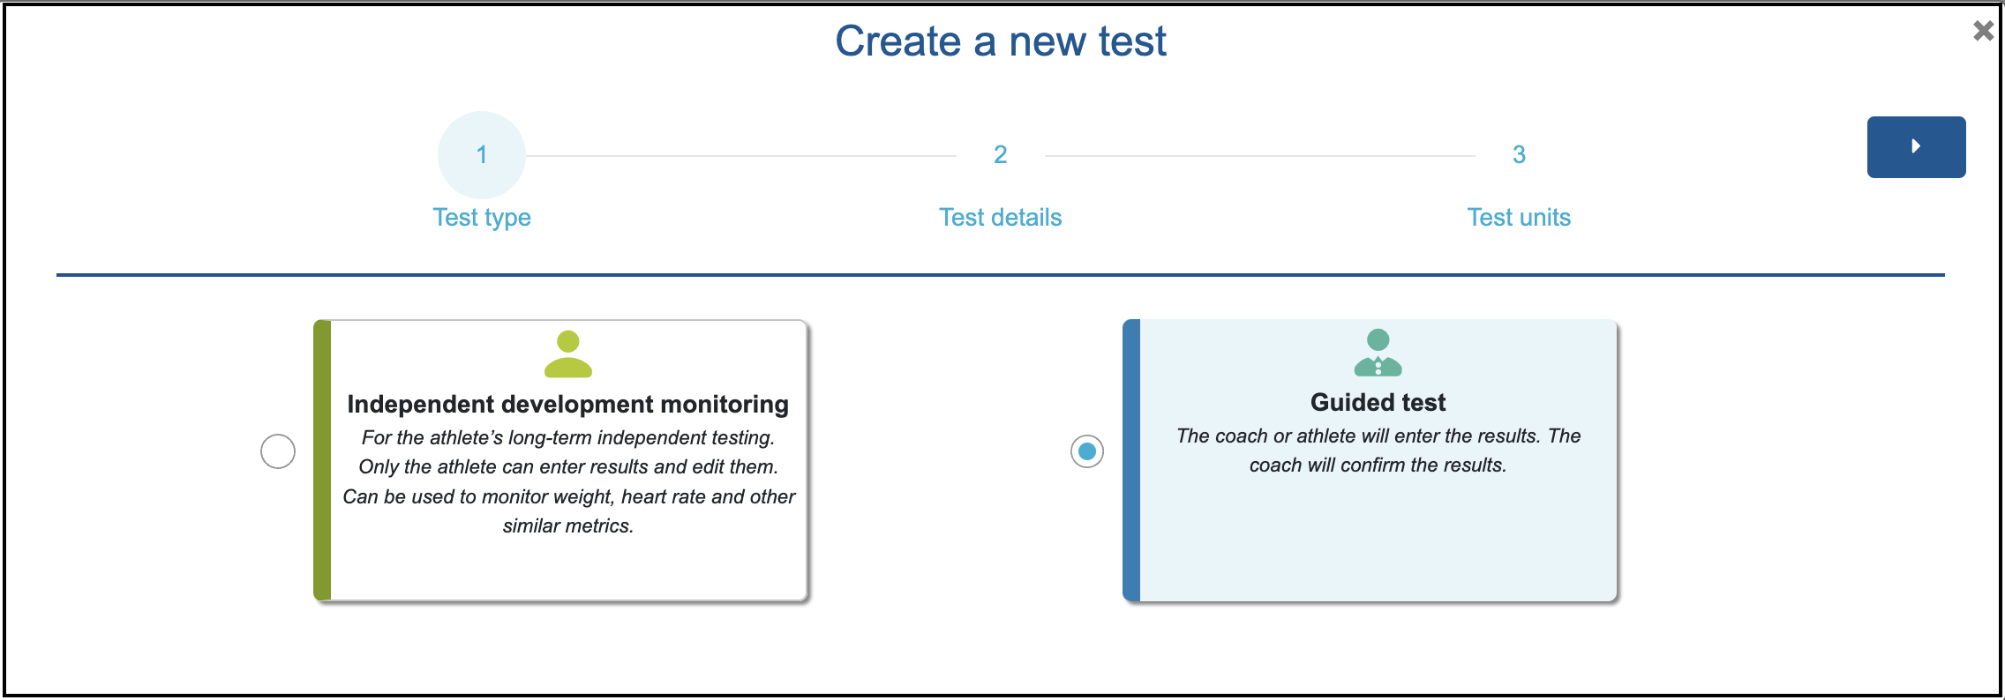Click the Independent development monitoring heading
Viewport: 2005px width, 700px height.
click(568, 404)
